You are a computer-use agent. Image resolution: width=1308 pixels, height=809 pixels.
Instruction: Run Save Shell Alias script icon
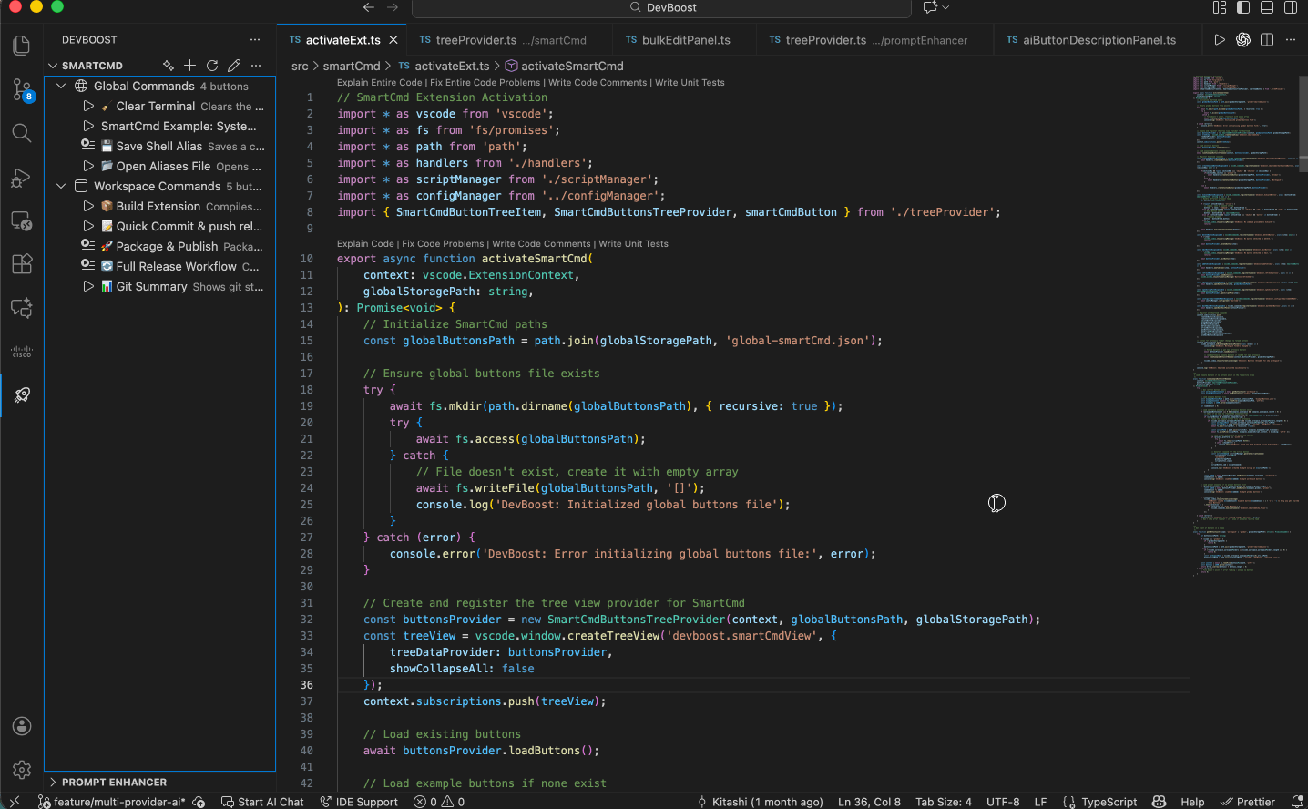[x=87, y=146]
